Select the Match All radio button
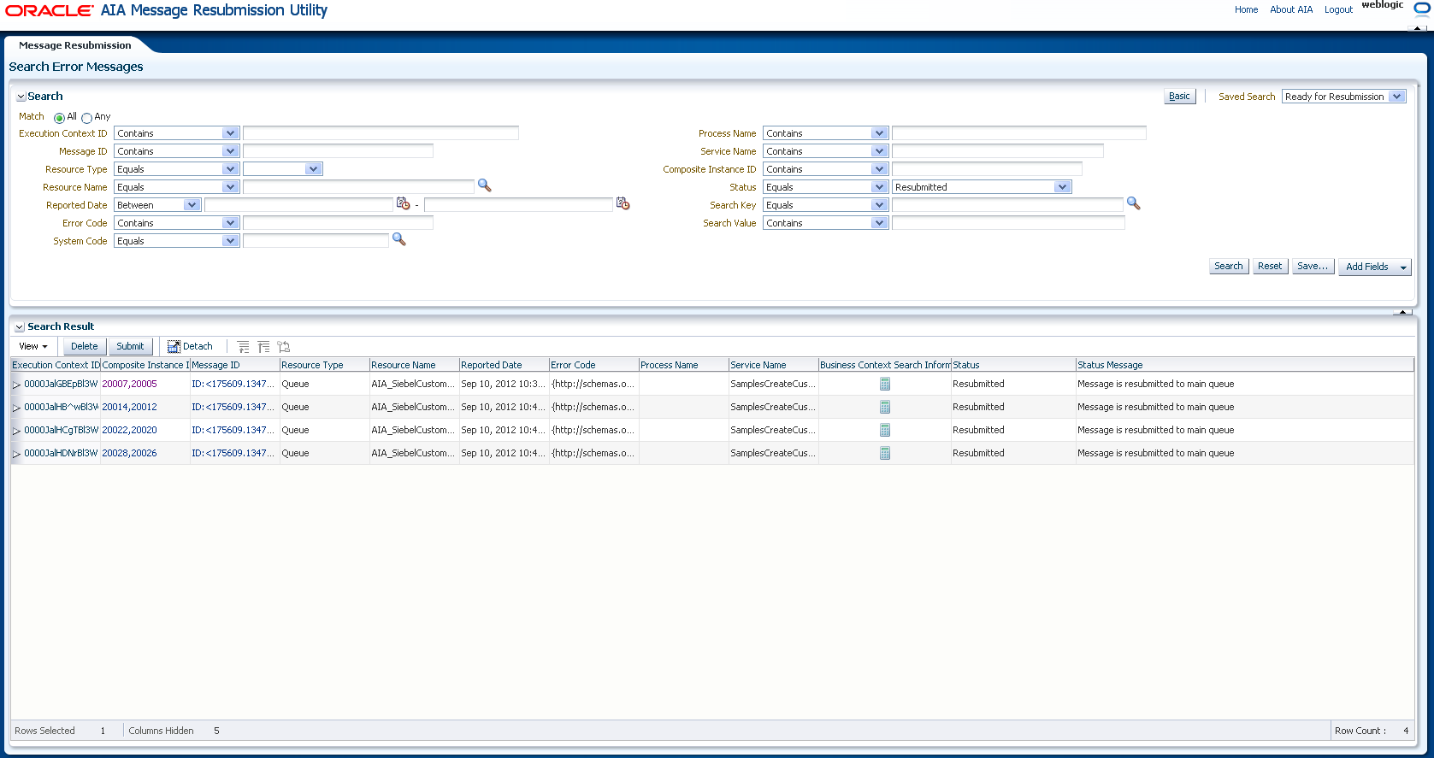The width and height of the screenshot is (1434, 758). (x=59, y=118)
